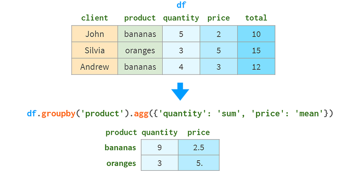Click the result price cell showing 5.
The width and height of the screenshot is (353, 173).
tap(199, 163)
